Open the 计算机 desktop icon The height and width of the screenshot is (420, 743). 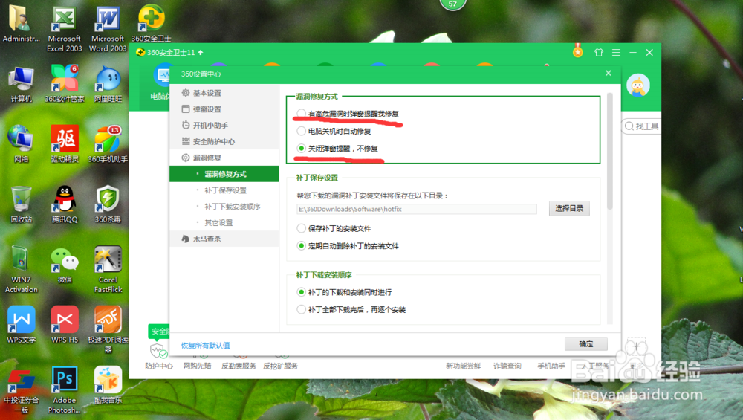tap(21, 85)
